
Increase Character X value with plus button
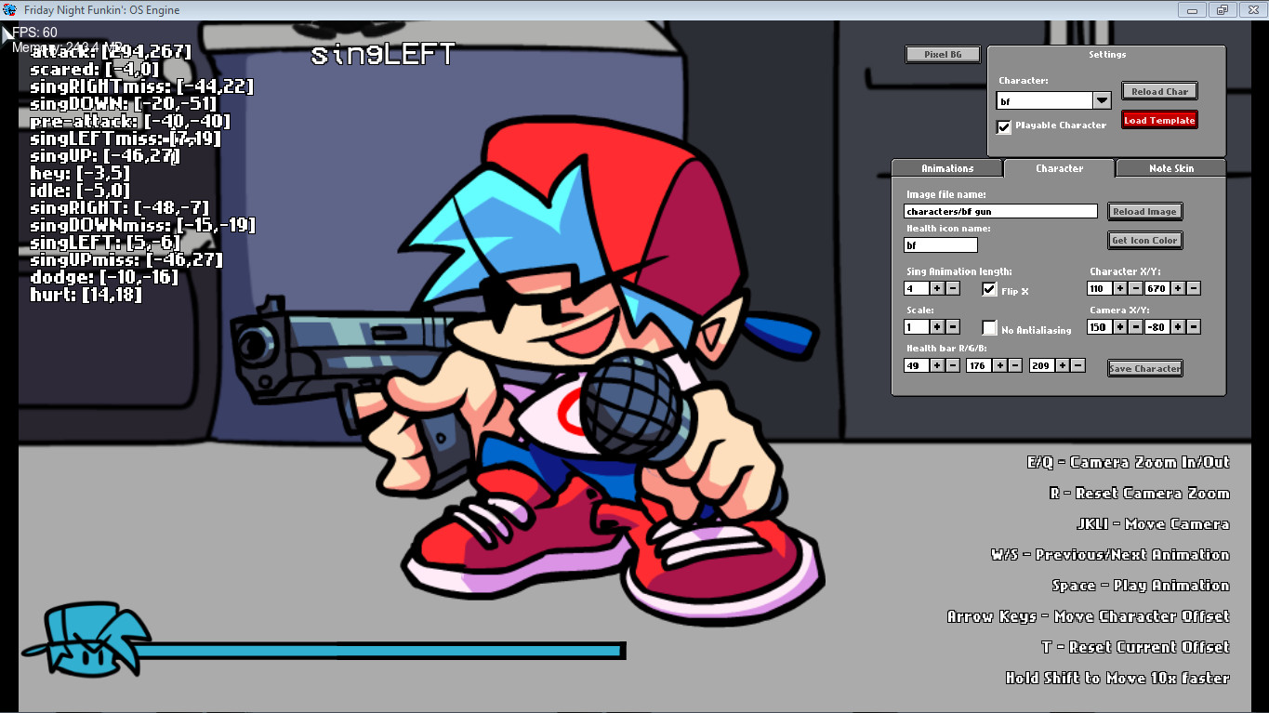tap(1119, 288)
